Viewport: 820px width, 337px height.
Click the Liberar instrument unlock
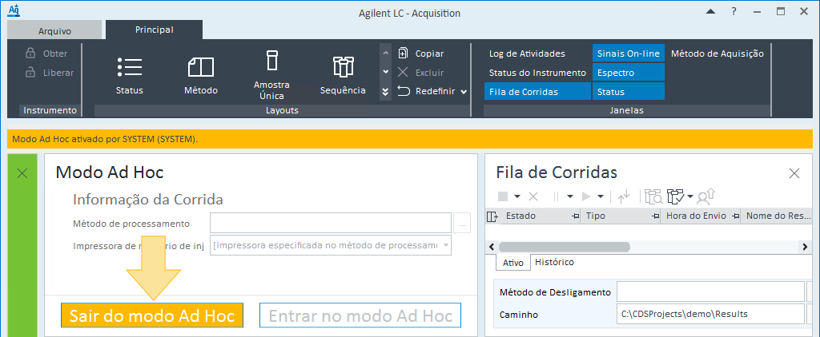pos(49,73)
